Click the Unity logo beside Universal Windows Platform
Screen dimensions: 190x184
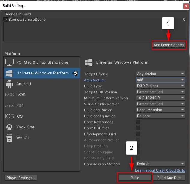(75, 73)
